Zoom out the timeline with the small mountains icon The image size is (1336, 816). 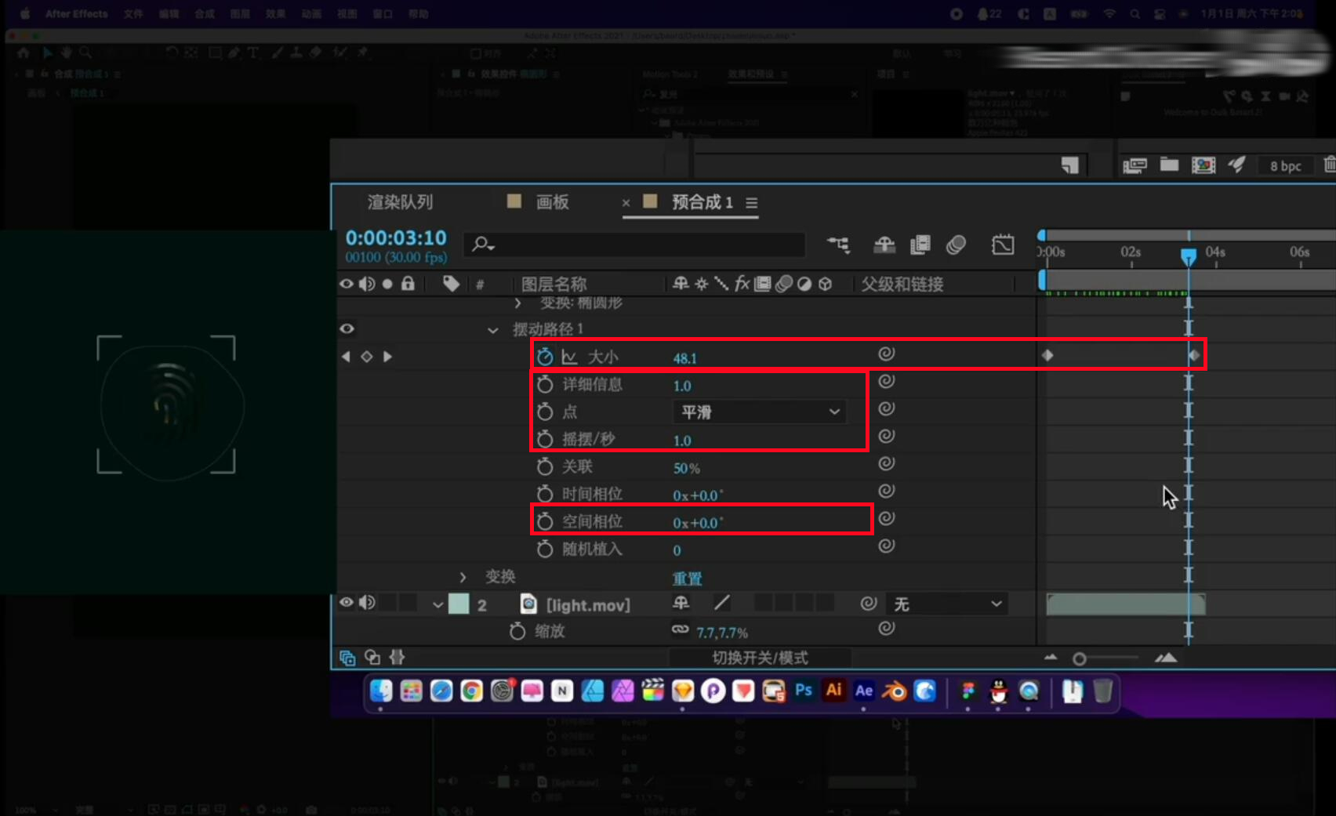point(1051,658)
